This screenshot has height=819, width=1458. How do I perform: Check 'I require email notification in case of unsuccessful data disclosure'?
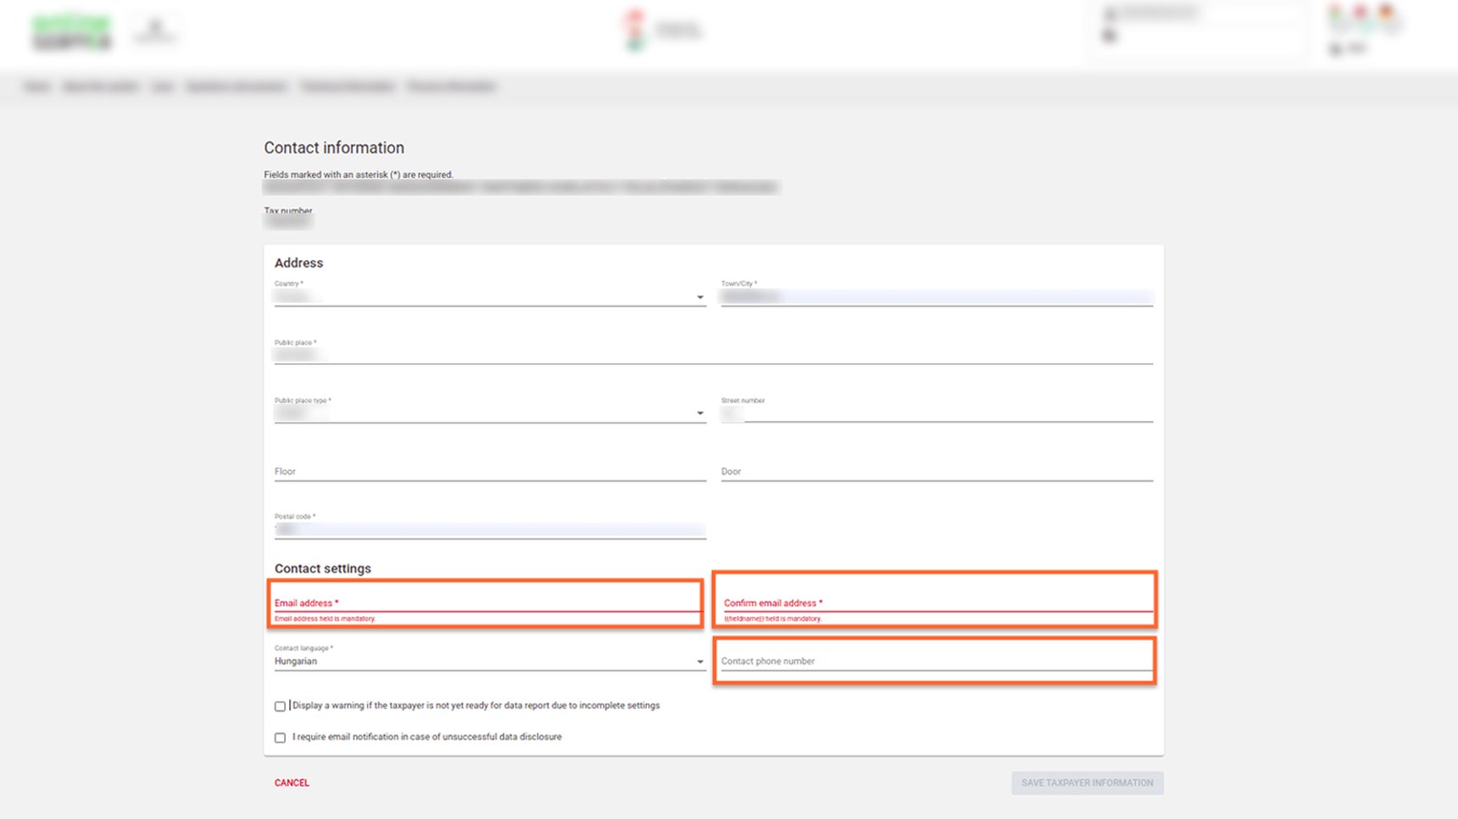[x=280, y=737]
